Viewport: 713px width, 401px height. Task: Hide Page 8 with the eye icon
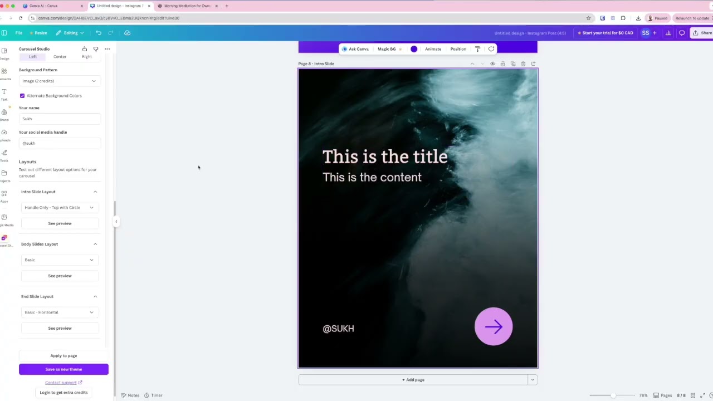[492, 63]
